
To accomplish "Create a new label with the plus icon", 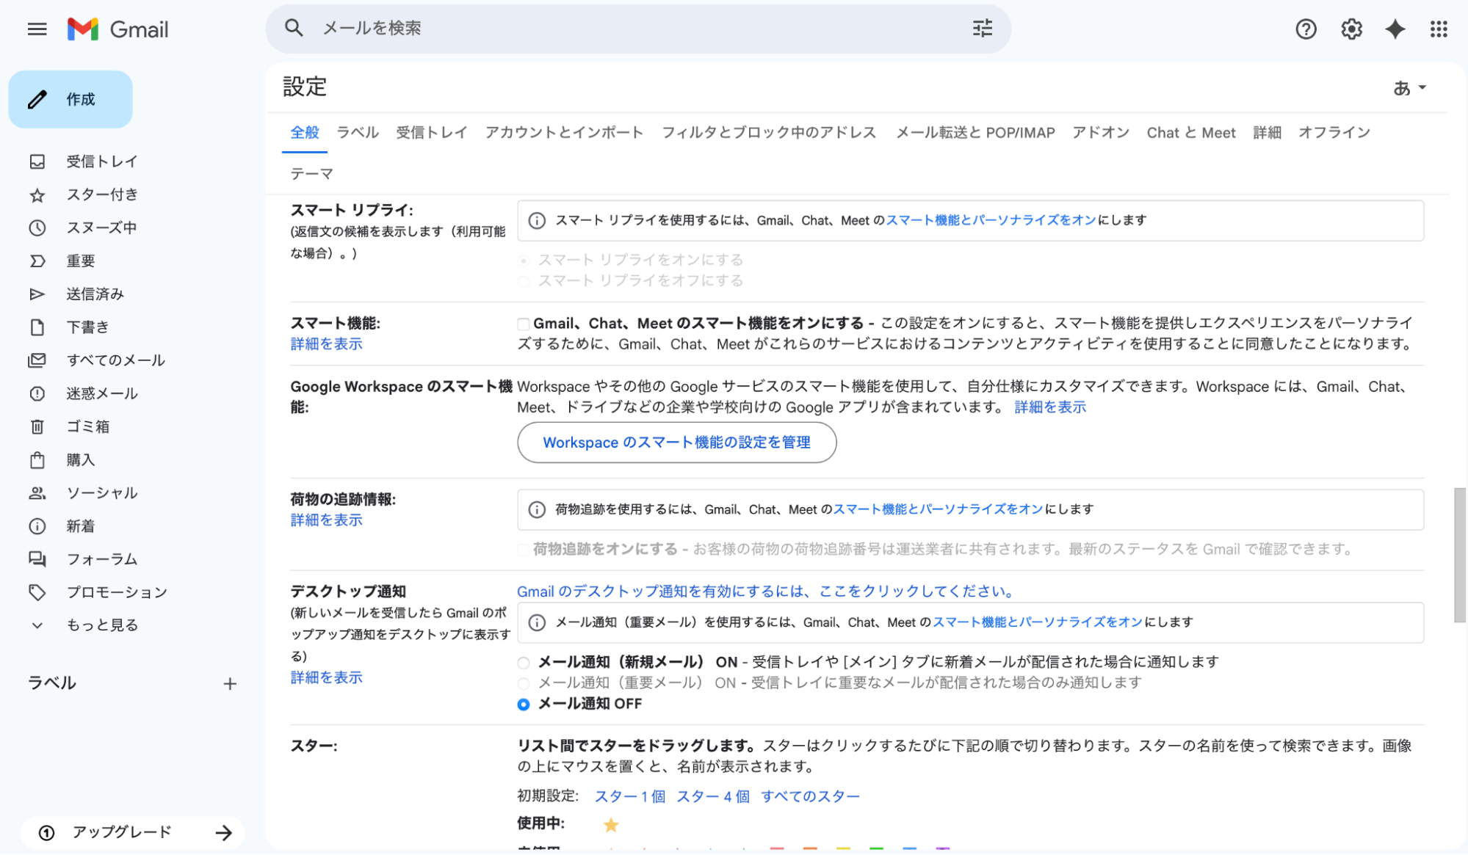I will click(x=230, y=683).
